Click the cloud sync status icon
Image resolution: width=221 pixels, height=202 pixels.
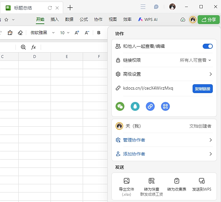[183, 20]
